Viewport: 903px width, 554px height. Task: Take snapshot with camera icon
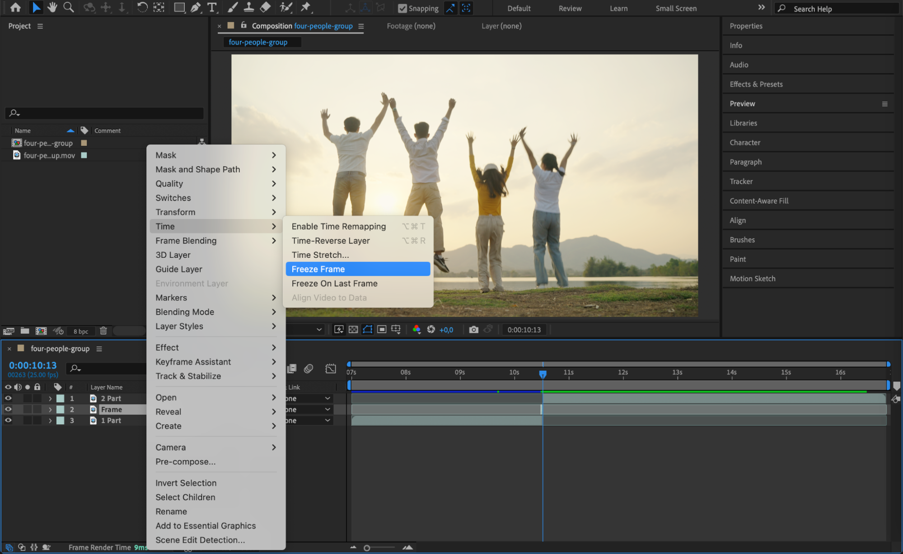coord(473,330)
